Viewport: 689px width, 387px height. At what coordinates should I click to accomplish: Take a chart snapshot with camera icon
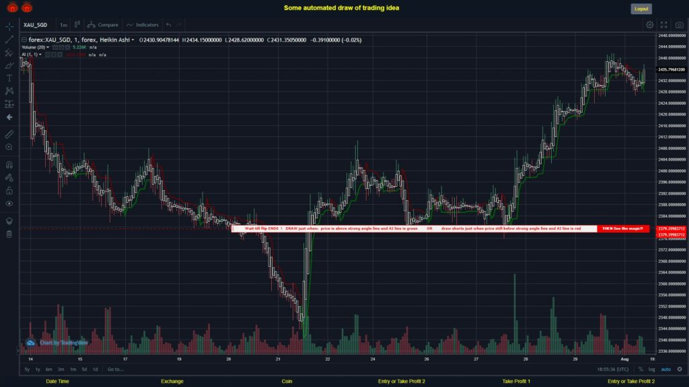click(x=680, y=25)
